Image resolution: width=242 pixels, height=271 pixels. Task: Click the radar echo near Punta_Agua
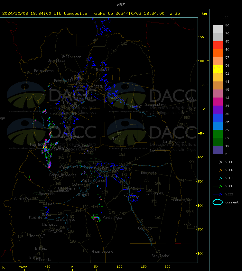96,218
